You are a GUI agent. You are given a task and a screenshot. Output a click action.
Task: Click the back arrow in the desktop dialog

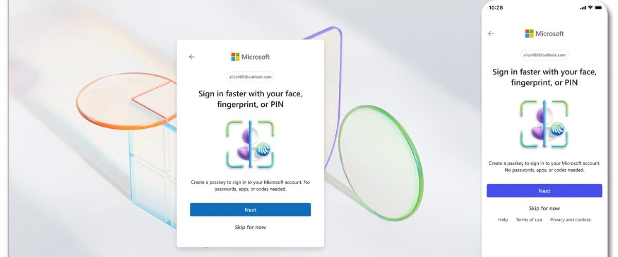tap(192, 57)
